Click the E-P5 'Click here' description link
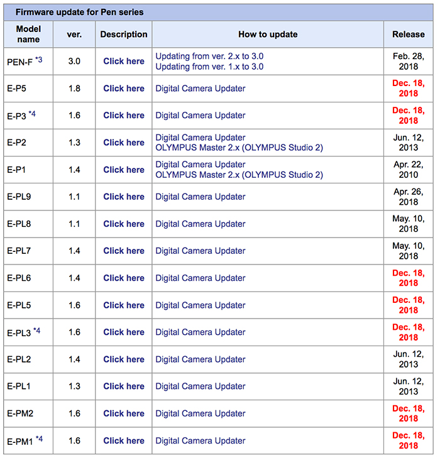Viewport: 440px width, 458px height. coord(124,89)
